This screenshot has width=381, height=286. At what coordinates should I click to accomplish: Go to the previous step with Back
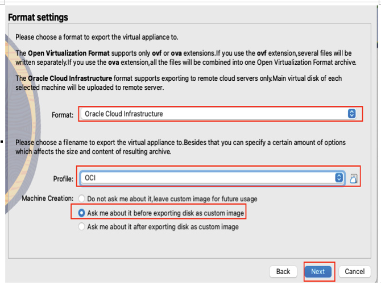pos(283,271)
